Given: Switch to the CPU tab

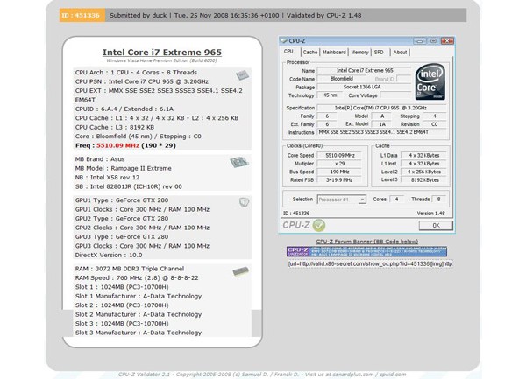Looking at the screenshot, I should 288,52.
